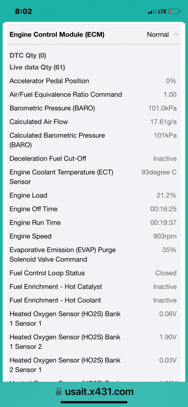Screen dimensions: 188x407
Task: Tap the home indicator bar at bottom
Action: pos(94,402)
